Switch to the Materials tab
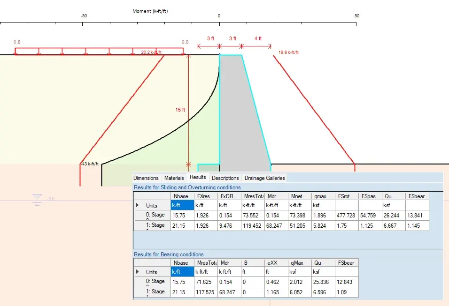 [x=174, y=178]
